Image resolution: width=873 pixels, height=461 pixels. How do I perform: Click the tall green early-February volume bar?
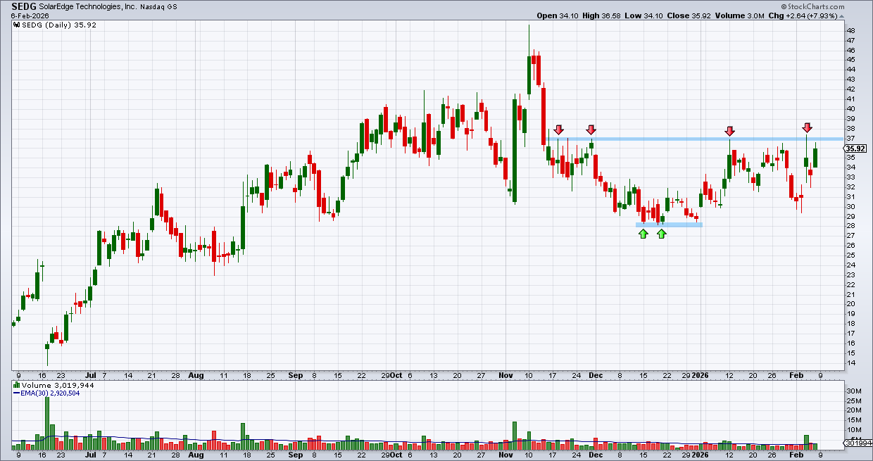[x=807, y=442]
